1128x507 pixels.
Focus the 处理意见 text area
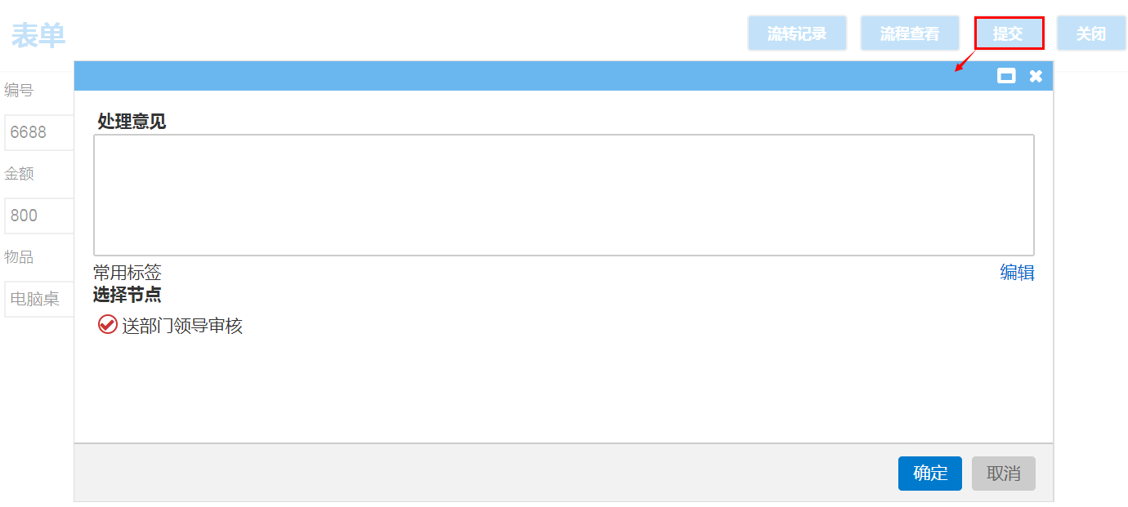point(563,195)
